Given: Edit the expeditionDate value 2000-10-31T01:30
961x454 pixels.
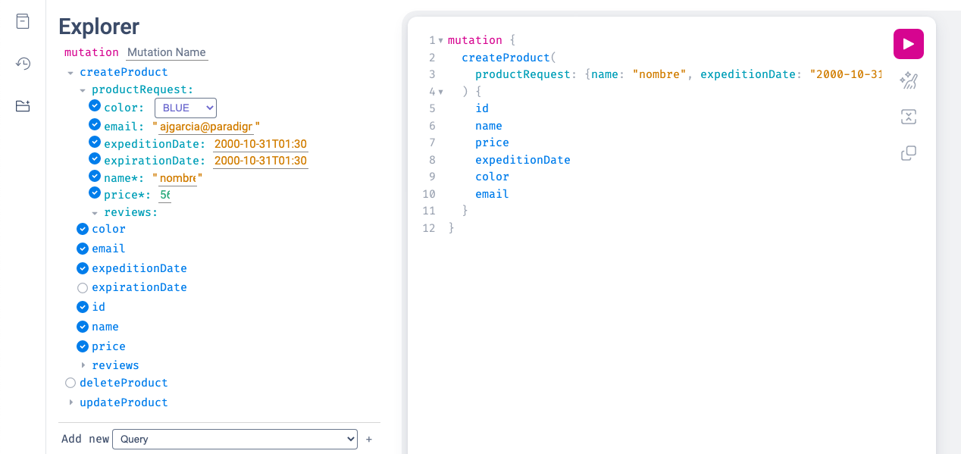Looking at the screenshot, I should coord(260,143).
